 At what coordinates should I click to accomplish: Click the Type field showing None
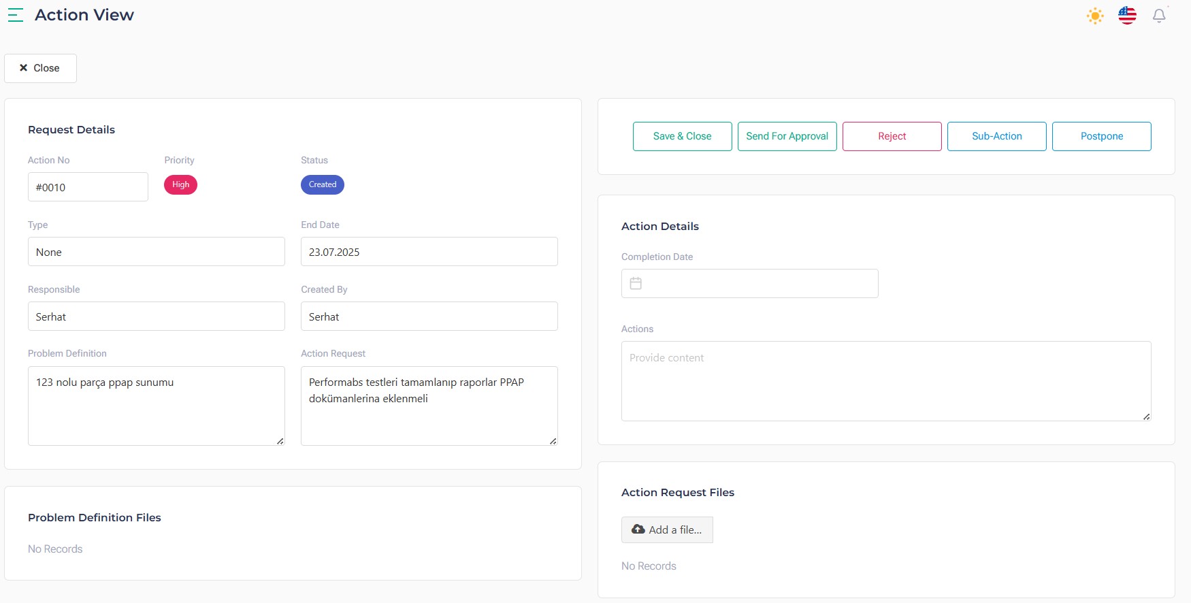tap(156, 252)
